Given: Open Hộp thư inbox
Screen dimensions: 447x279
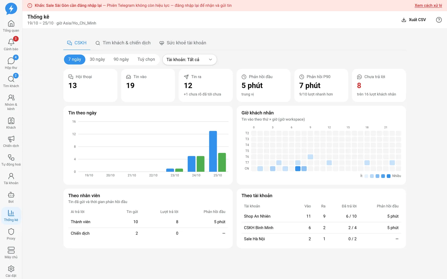Looking at the screenshot, I should click(x=11, y=63).
